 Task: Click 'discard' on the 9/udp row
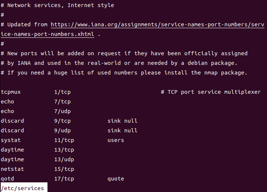click(x=12, y=130)
